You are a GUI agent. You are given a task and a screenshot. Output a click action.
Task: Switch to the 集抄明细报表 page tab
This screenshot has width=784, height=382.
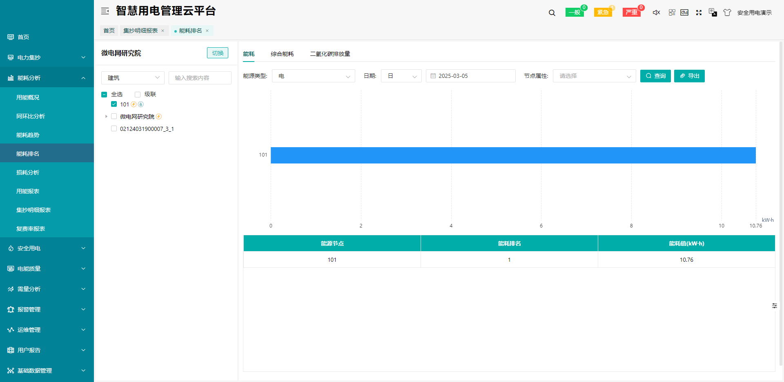140,31
